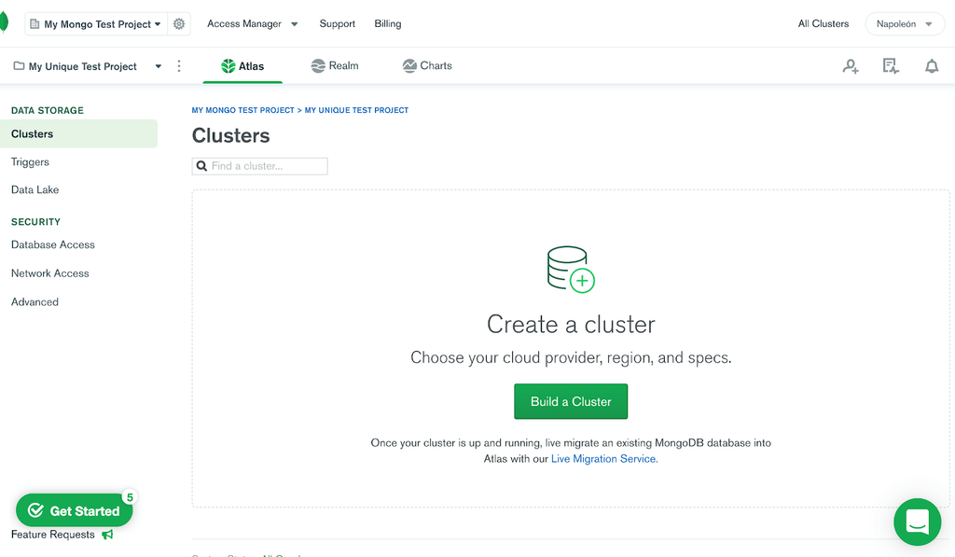Switch to the Charts tab
The width and height of the screenshot is (955, 557).
click(x=426, y=66)
